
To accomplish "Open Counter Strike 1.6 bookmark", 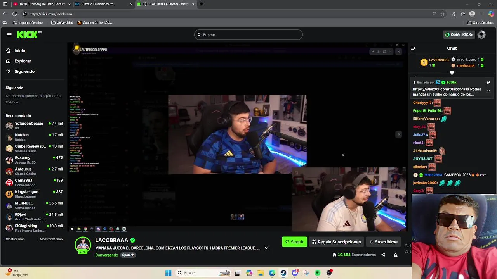I will pos(95,23).
